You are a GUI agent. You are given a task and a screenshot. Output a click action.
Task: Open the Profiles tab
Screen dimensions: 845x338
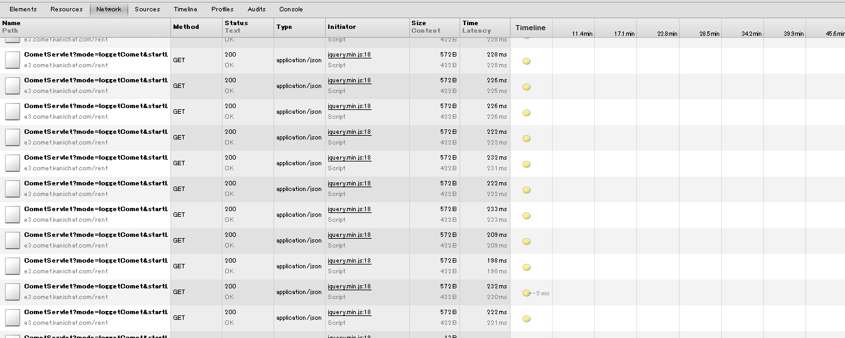pos(223,9)
